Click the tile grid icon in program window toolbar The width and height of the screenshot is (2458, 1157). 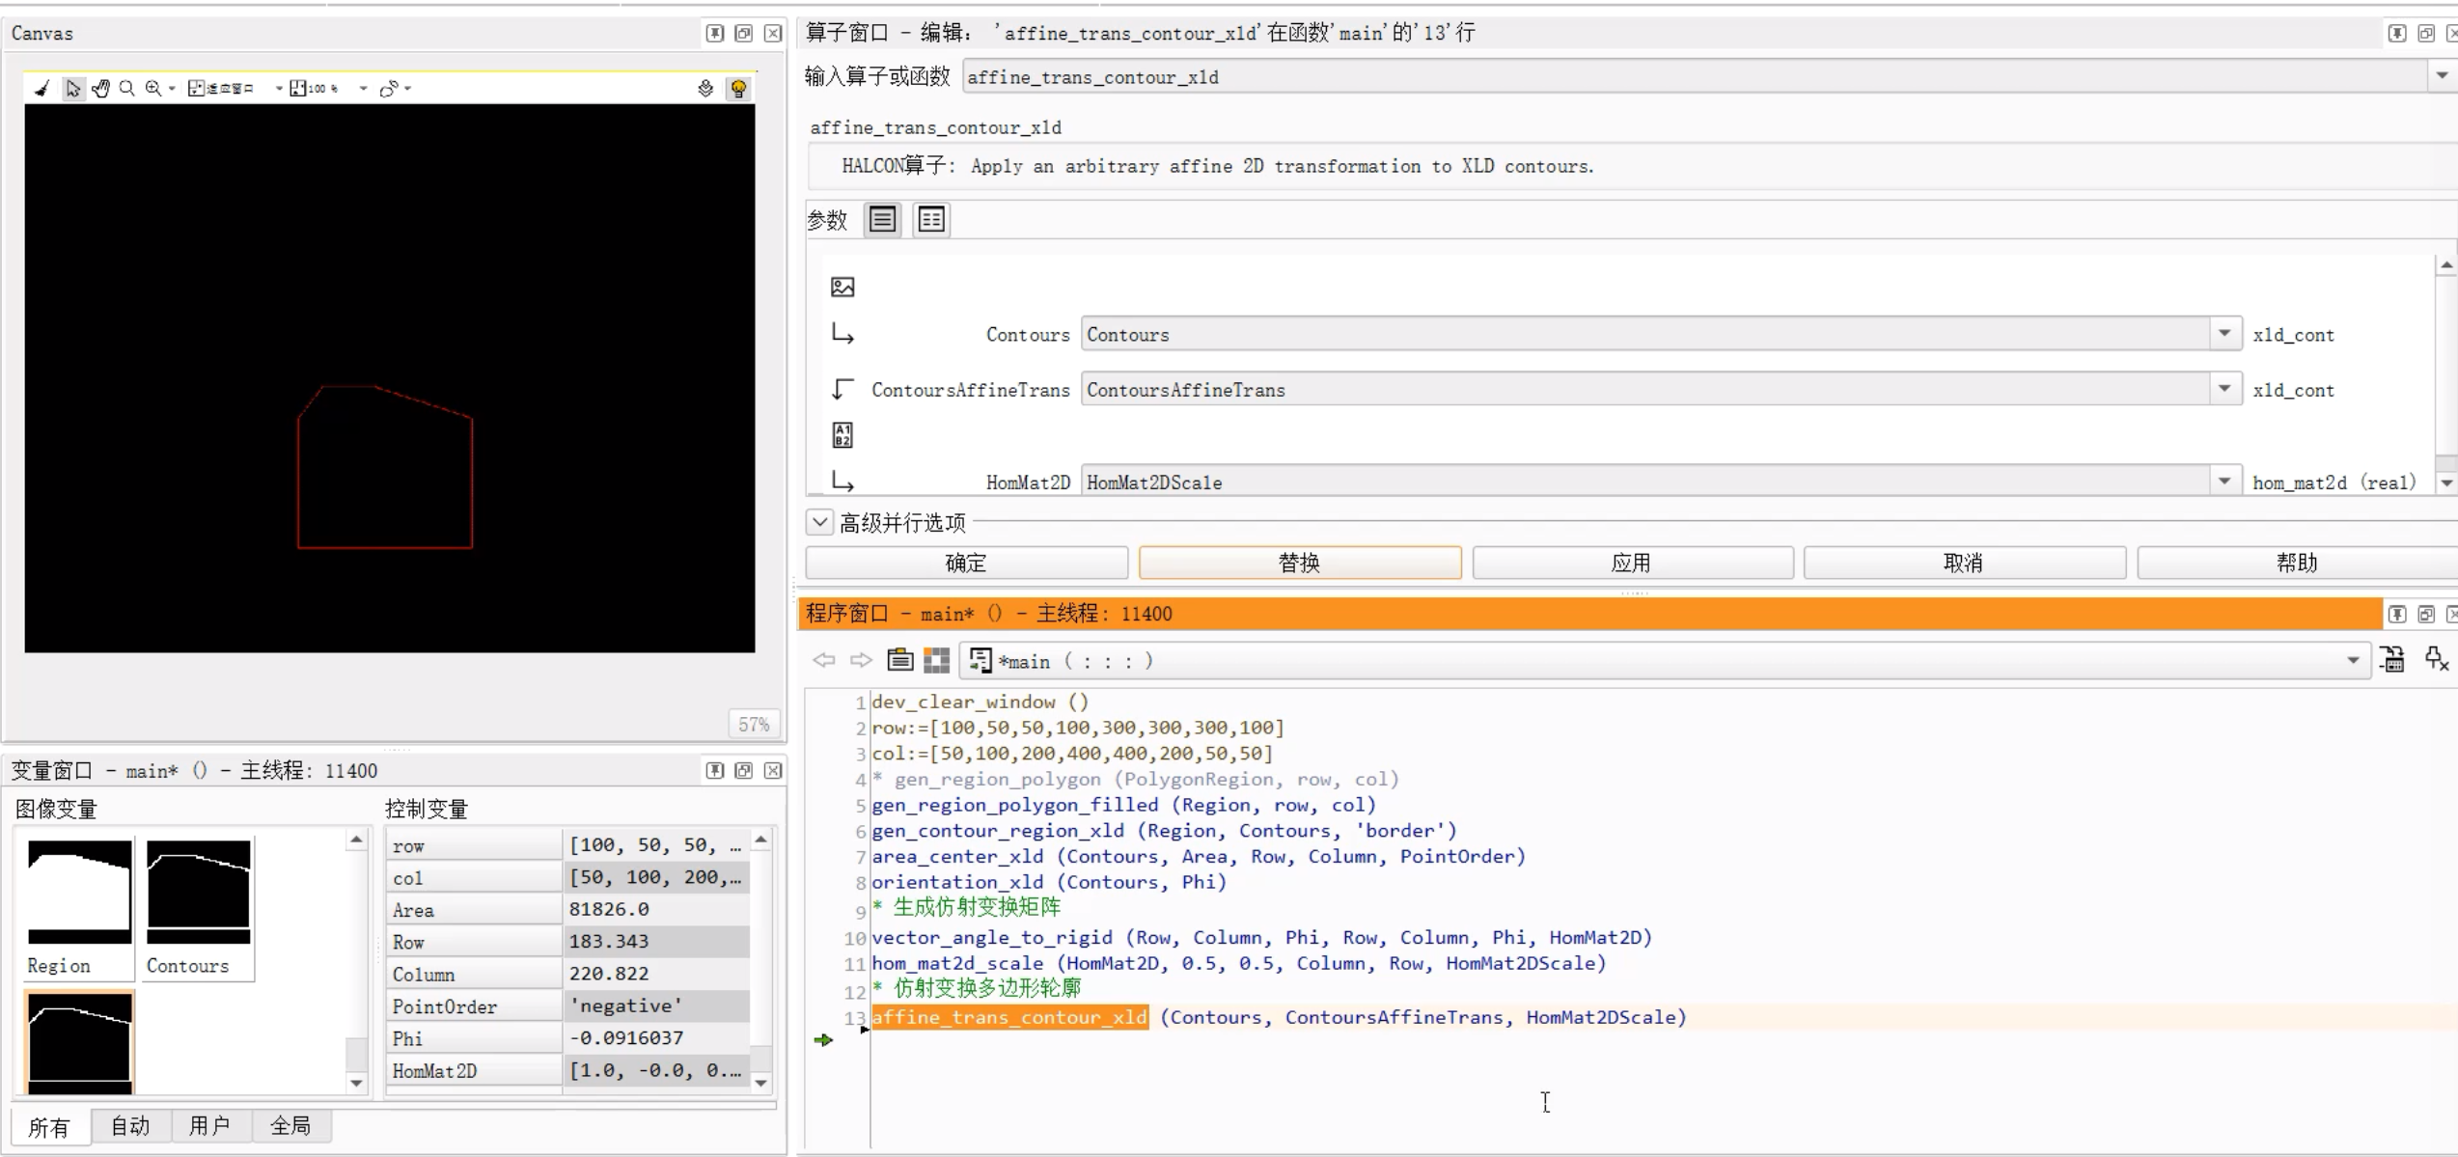coord(936,660)
